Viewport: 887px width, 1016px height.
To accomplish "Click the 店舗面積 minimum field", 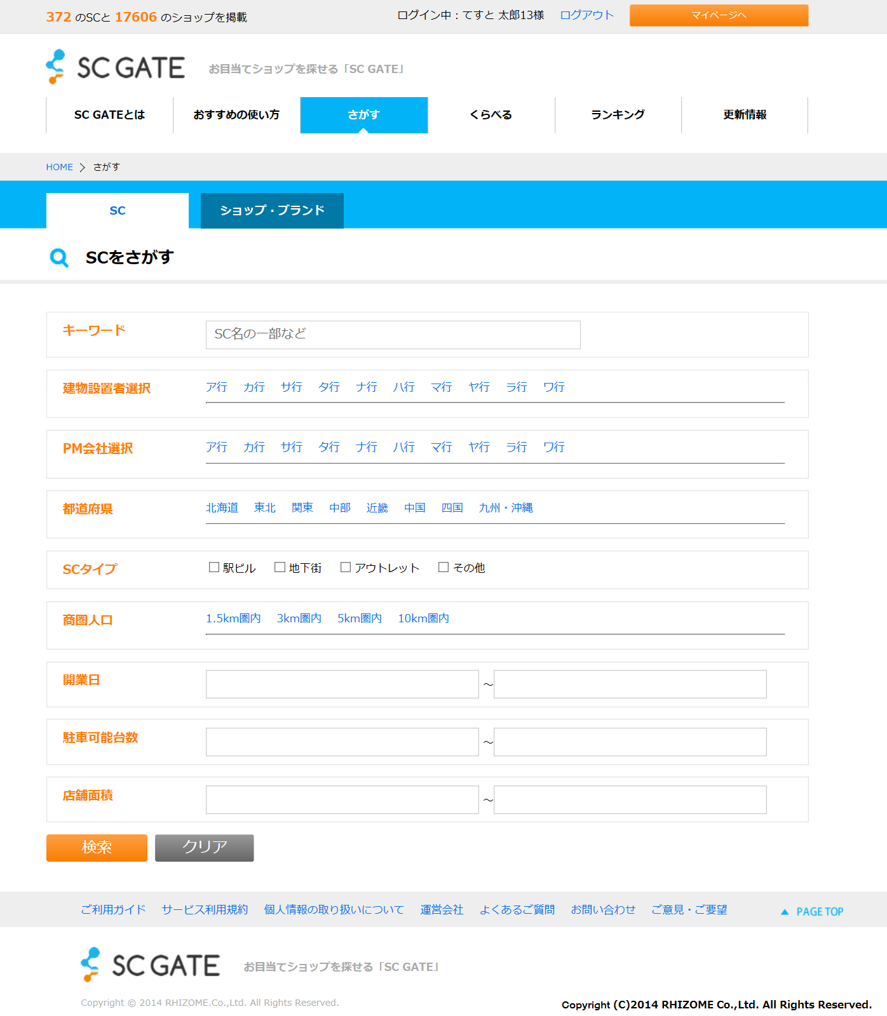I will pyautogui.click(x=342, y=799).
